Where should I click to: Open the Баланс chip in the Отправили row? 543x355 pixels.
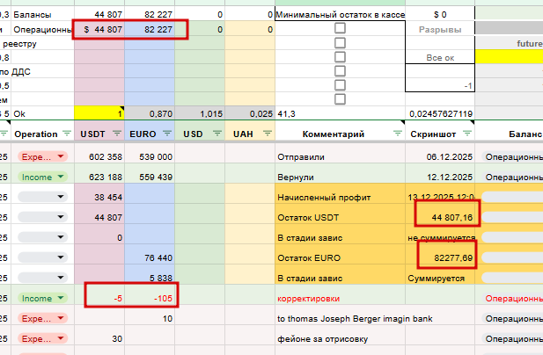coord(512,157)
